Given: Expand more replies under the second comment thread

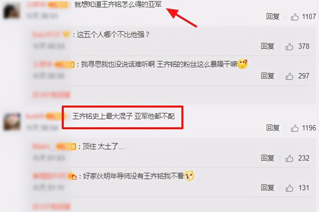Looking at the screenshot, I should pyautogui.click(x=51, y=207).
